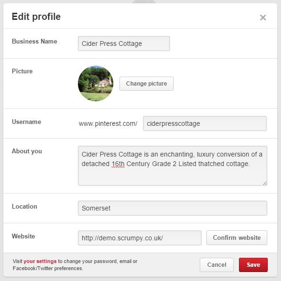This screenshot has height=281, width=281.
Task: Close the Edit profile dialog
Action: point(263,18)
